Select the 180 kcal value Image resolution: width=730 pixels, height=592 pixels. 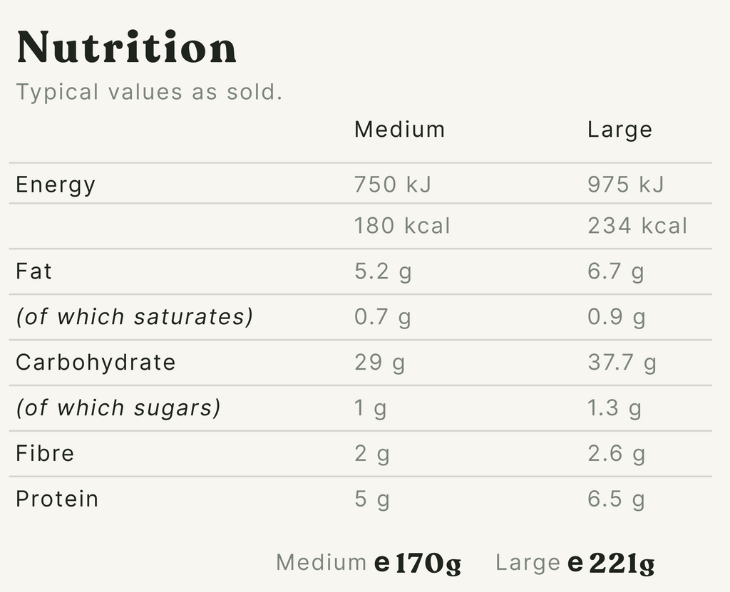click(x=402, y=226)
